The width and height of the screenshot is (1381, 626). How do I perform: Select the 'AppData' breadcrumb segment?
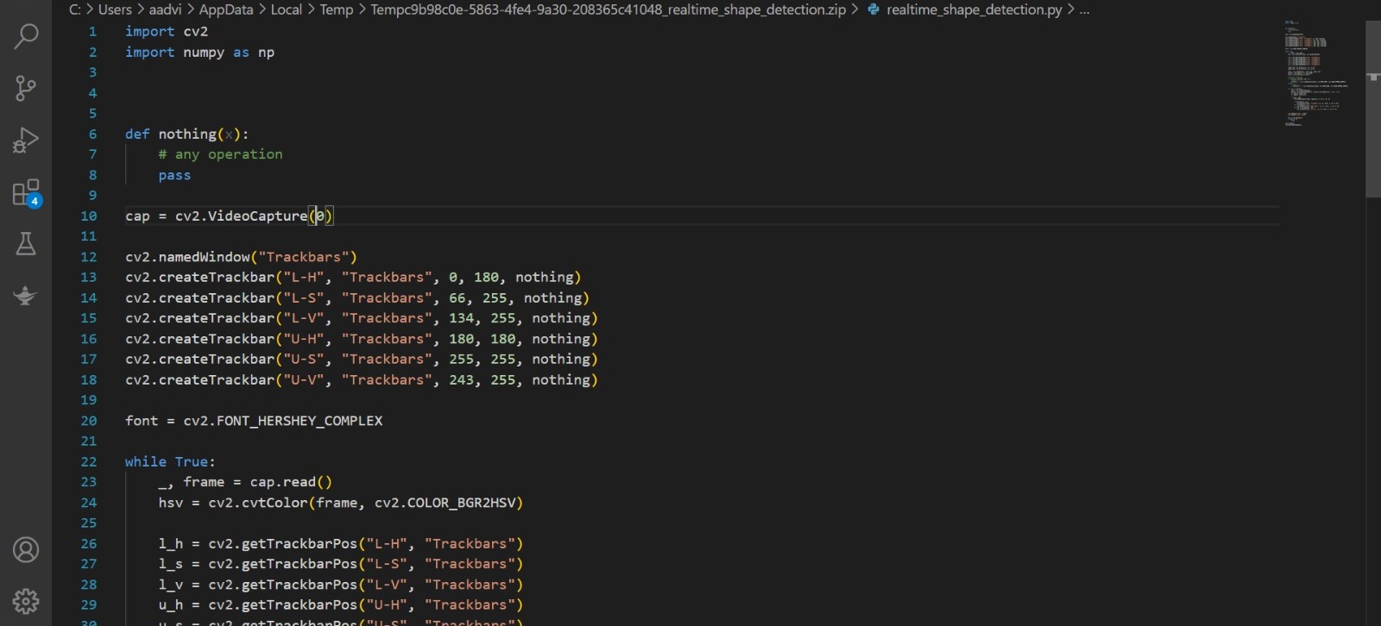[226, 9]
